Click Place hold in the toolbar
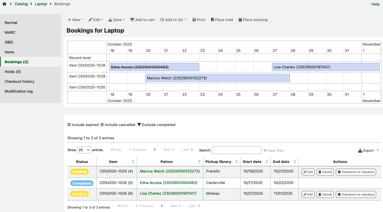This screenshot has height=212, width=383. tap(222, 20)
